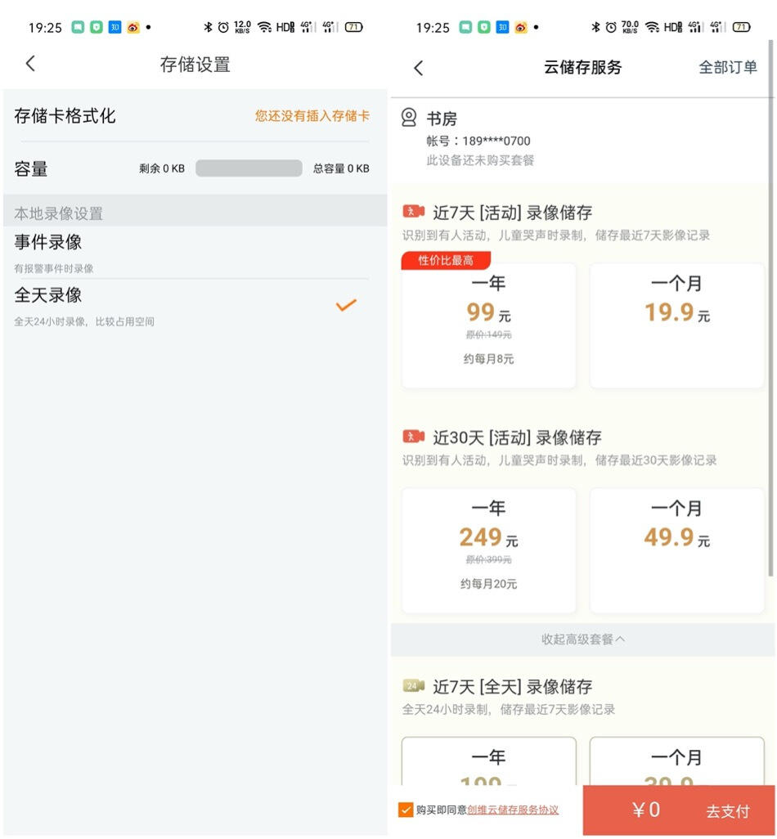This screenshot has width=777, height=839.
Task: Tap activity icon beside 近7天 [活动] 录像储存
Action: [413, 211]
